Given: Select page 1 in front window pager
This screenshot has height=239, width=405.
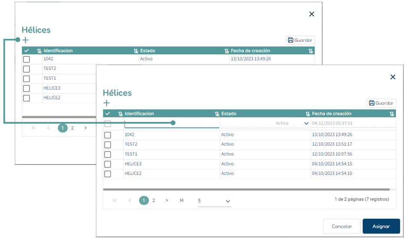Looking at the screenshot, I should (x=144, y=200).
